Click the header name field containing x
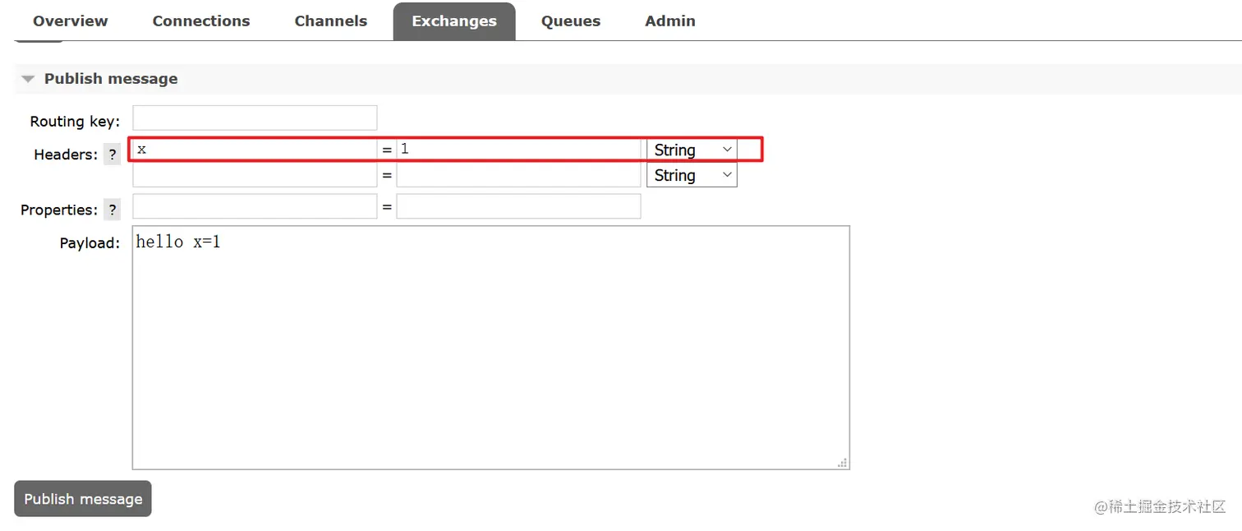 click(255, 150)
